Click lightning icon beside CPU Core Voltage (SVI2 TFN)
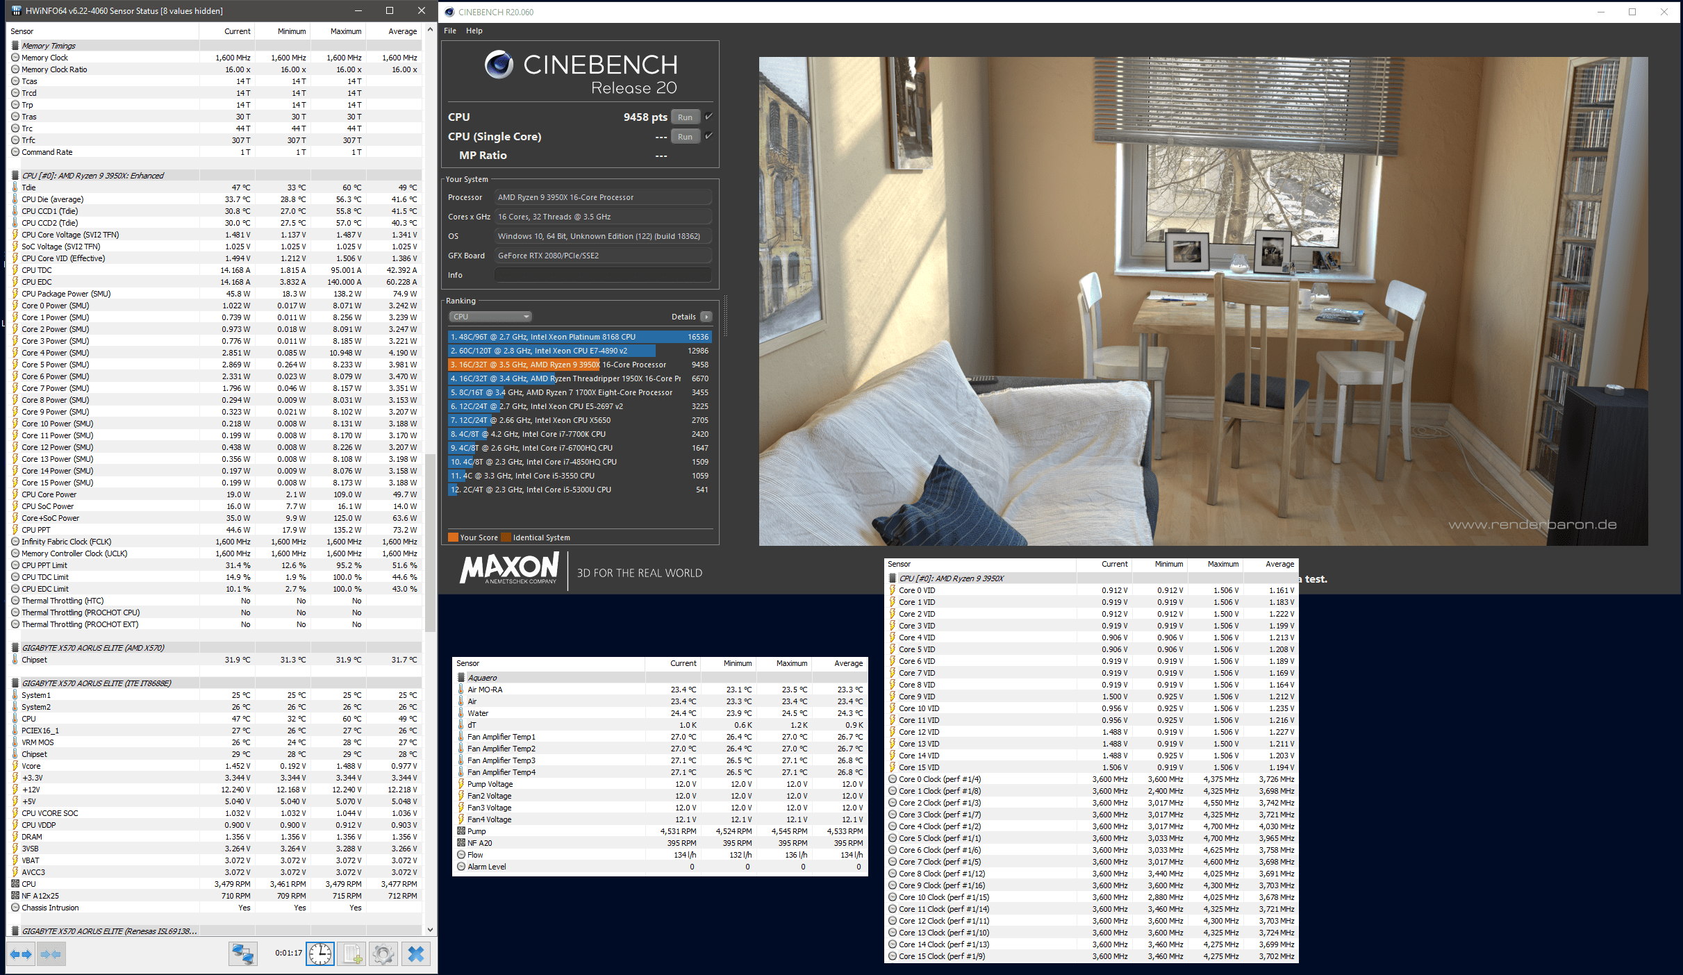This screenshot has width=1683, height=975. tap(15, 235)
